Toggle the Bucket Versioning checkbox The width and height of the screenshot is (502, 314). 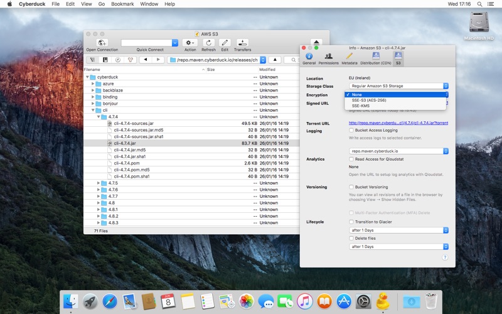[351, 187]
